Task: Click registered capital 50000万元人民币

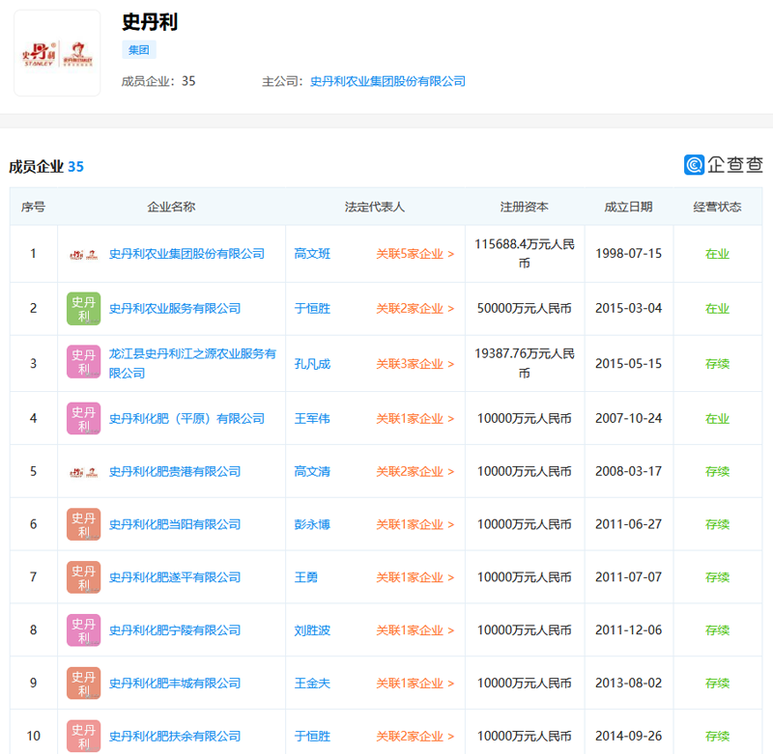Action: click(x=525, y=309)
